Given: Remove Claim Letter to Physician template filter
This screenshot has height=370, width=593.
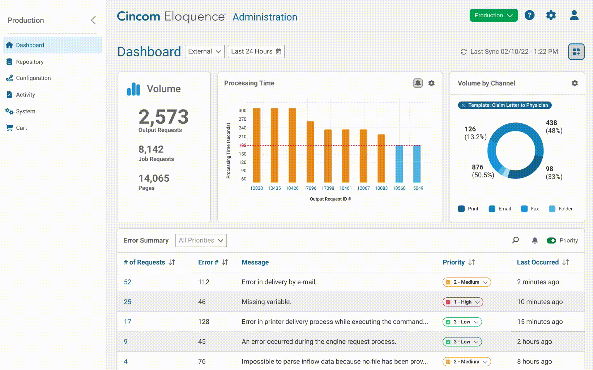Looking at the screenshot, I should pyautogui.click(x=463, y=105).
